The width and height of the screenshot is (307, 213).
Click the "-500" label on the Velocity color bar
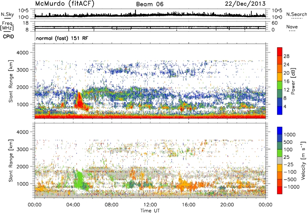click(x=290, y=180)
